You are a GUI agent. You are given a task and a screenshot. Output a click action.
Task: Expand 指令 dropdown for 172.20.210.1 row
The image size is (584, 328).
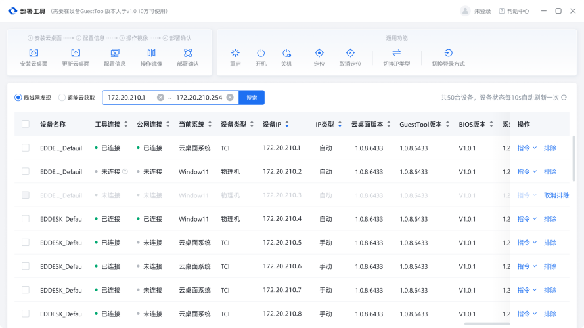(x=527, y=148)
